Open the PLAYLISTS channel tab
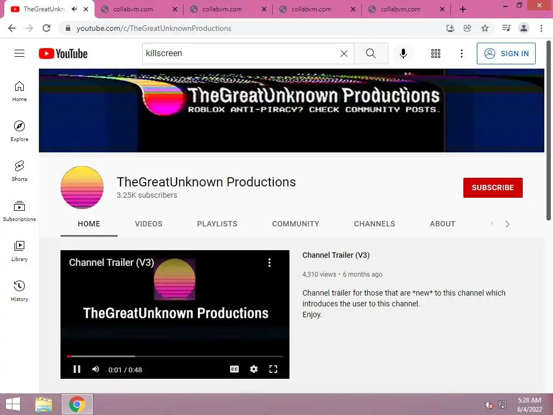This screenshot has width=553, height=415. click(217, 224)
